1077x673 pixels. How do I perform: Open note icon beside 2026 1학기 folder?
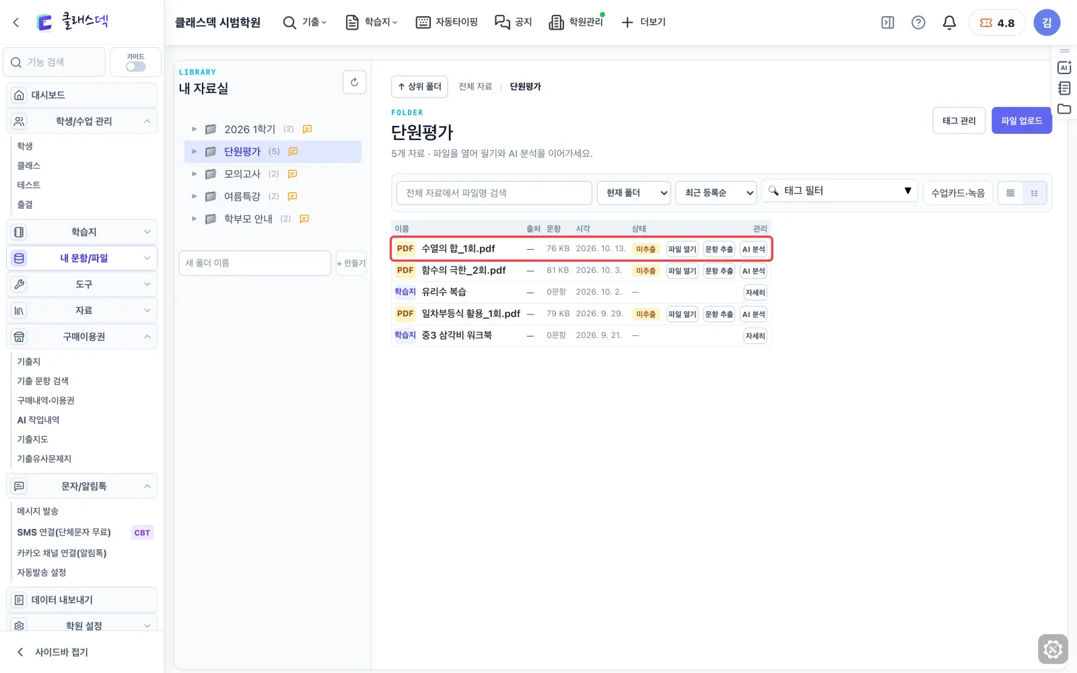[308, 129]
